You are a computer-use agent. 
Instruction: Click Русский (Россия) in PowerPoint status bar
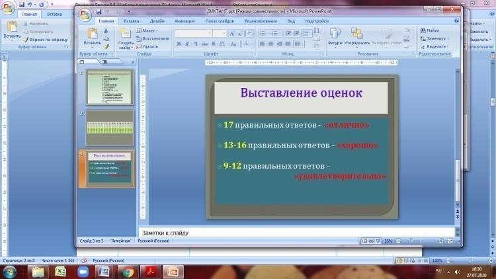(153, 241)
